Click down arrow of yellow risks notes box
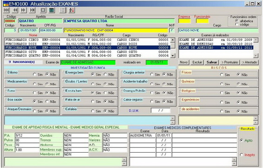263x168 pixels. [256, 123]
